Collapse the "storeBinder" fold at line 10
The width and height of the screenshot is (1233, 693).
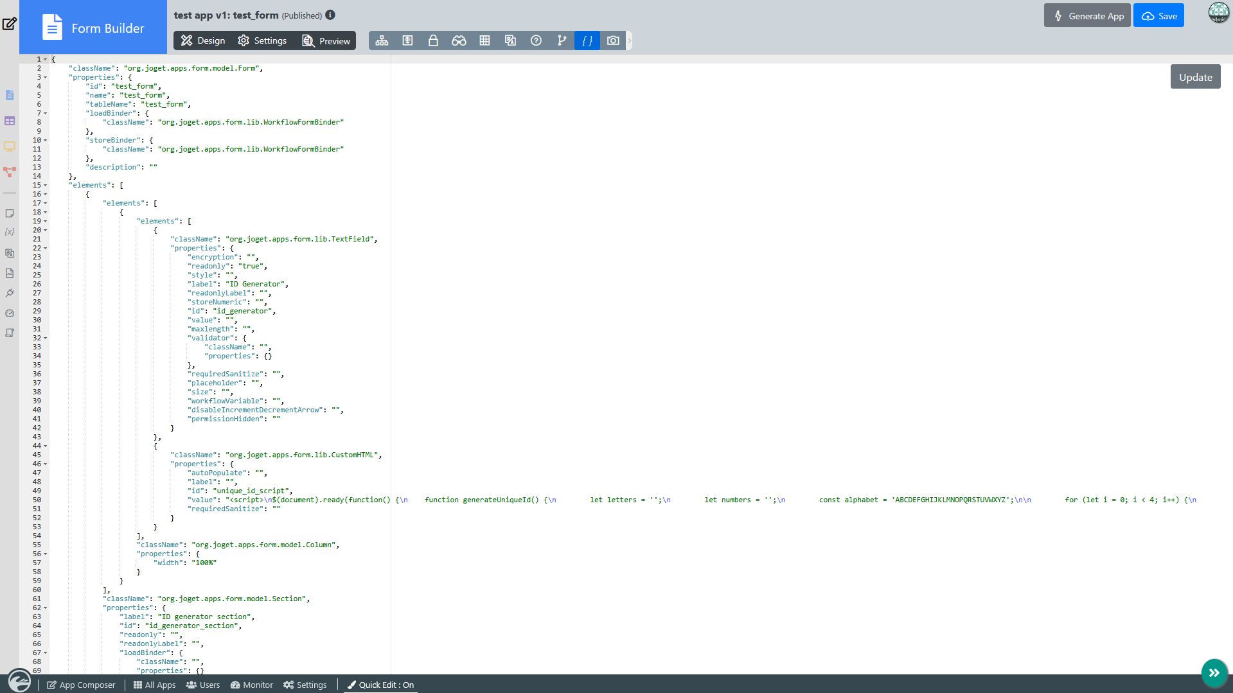(x=45, y=141)
